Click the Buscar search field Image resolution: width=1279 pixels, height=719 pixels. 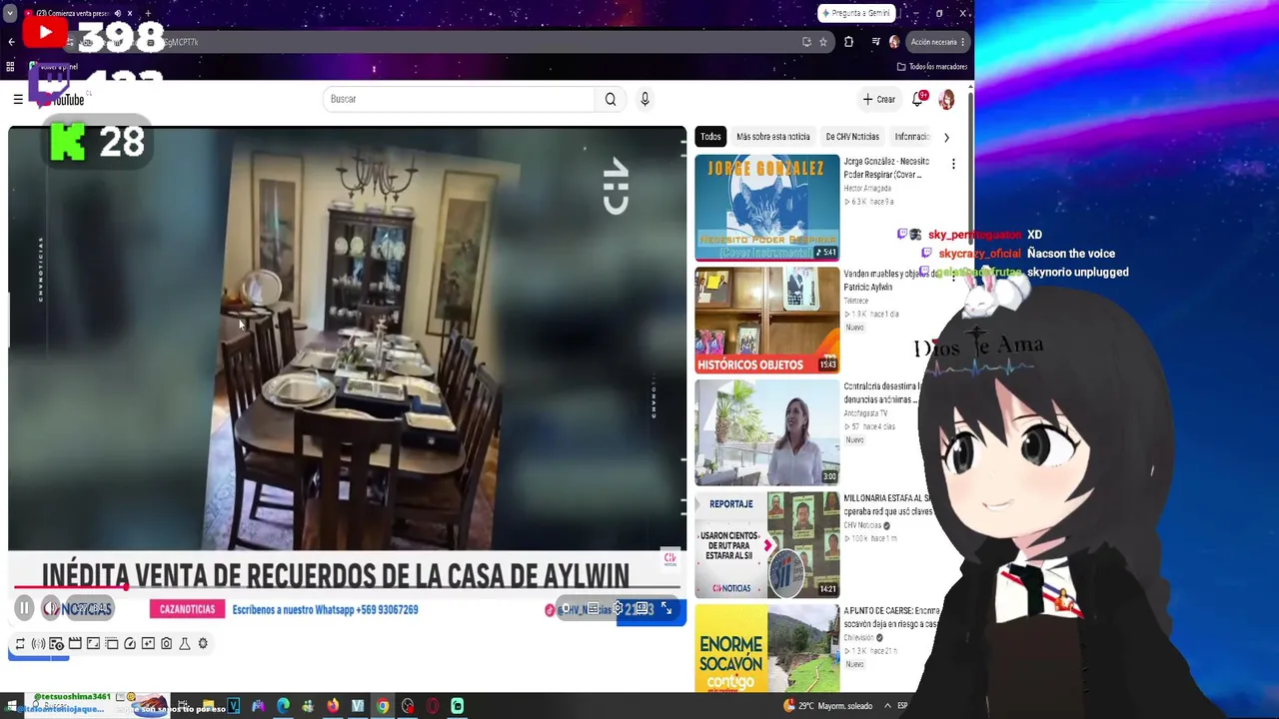460,99
